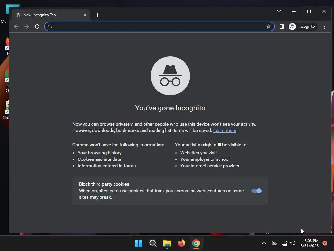Screen dimensions: 334x251
Task: Click "Information entered in forms" list item
Action: tap(107, 166)
